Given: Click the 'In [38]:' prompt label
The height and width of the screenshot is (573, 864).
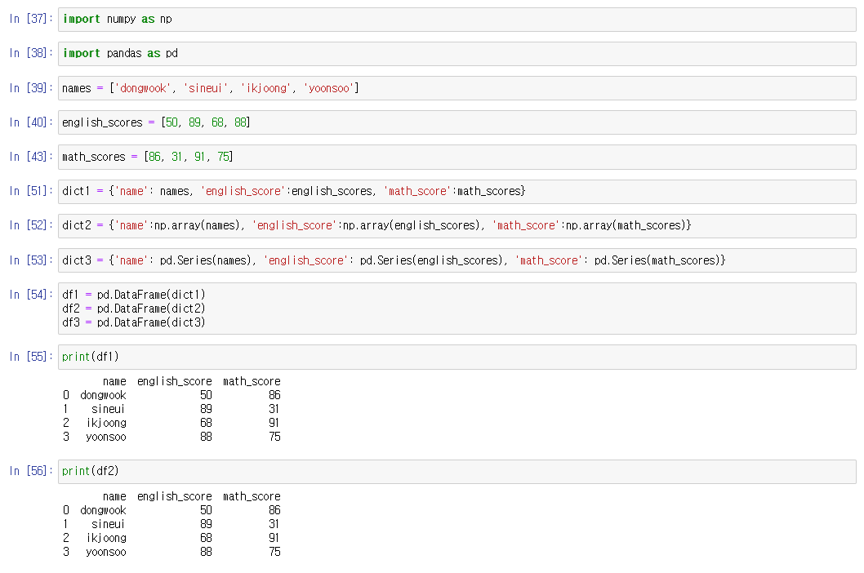Looking at the screenshot, I should tap(31, 53).
